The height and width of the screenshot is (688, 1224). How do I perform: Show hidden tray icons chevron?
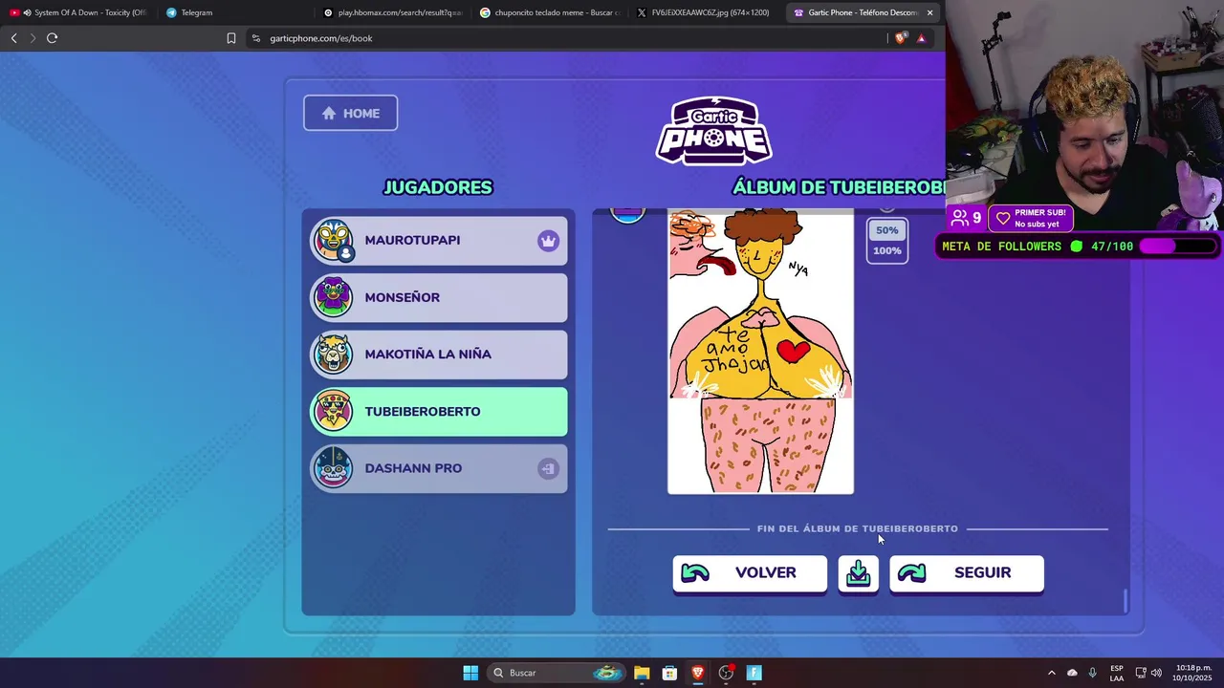coord(1051,673)
